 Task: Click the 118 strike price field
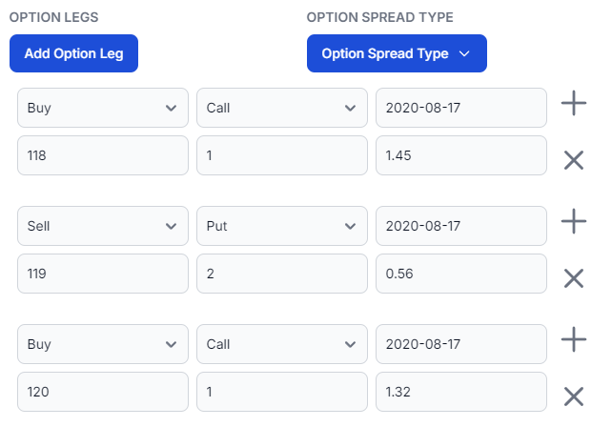103,155
